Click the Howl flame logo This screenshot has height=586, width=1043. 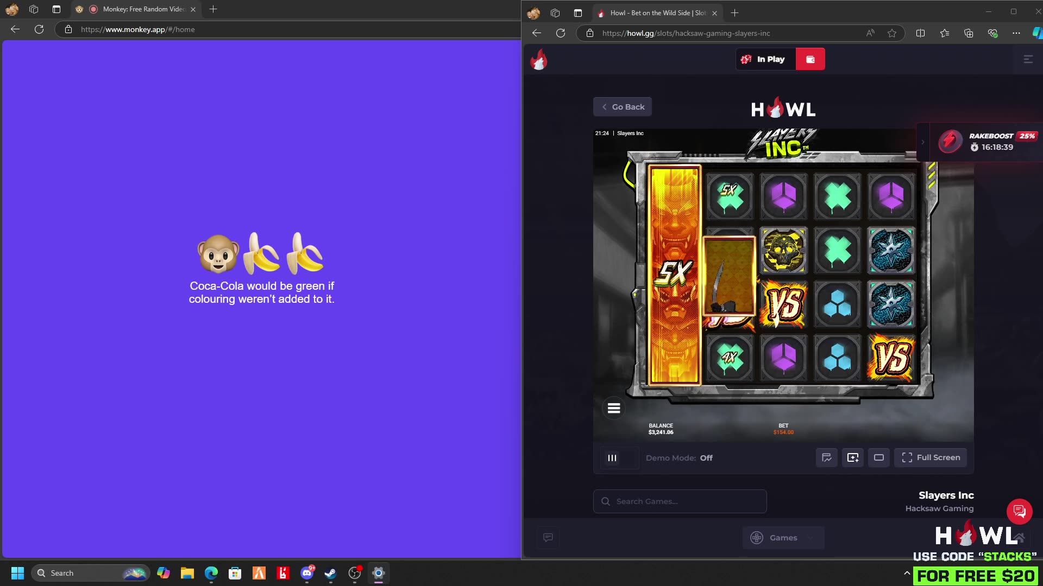[x=539, y=60]
